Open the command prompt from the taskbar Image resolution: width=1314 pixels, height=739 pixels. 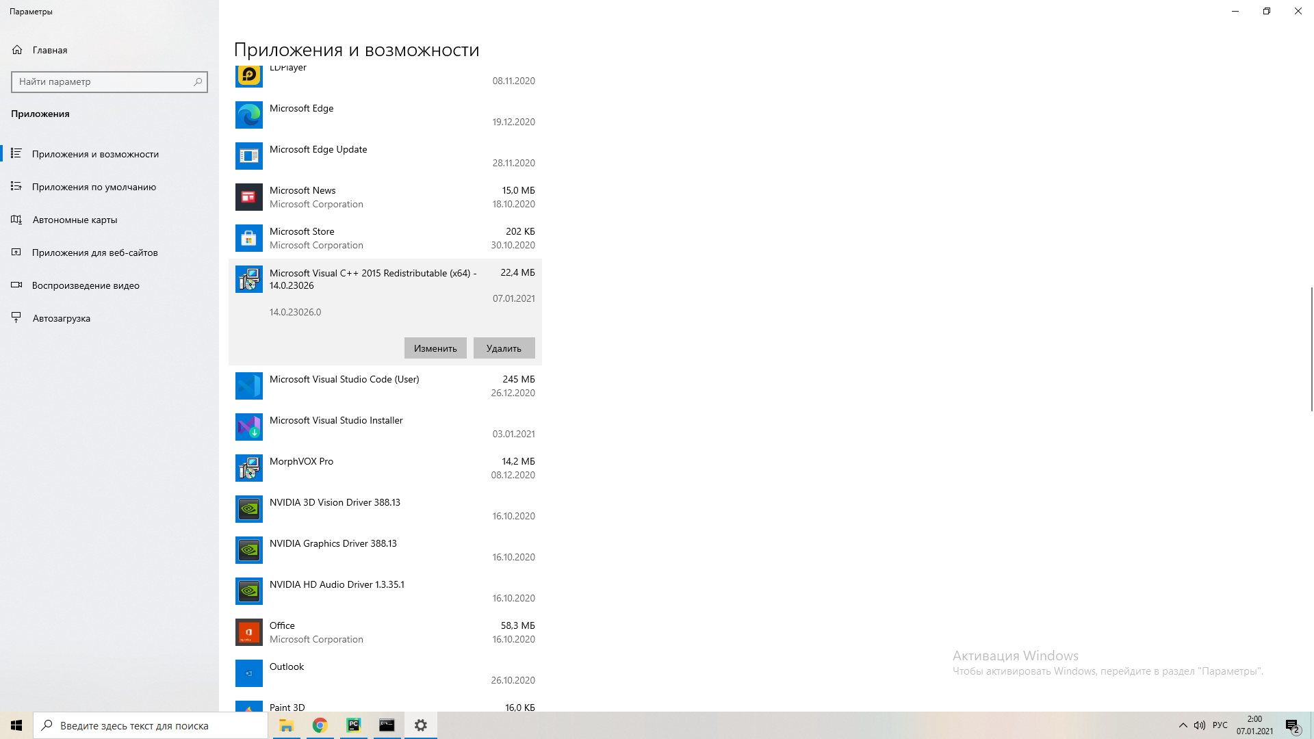tap(387, 725)
